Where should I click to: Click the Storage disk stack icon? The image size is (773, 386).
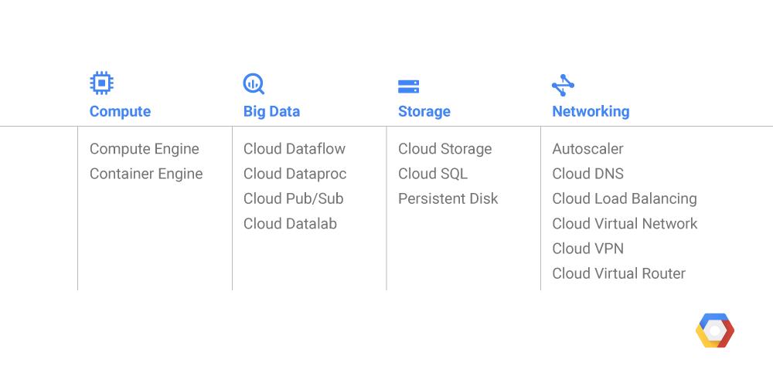tap(409, 86)
